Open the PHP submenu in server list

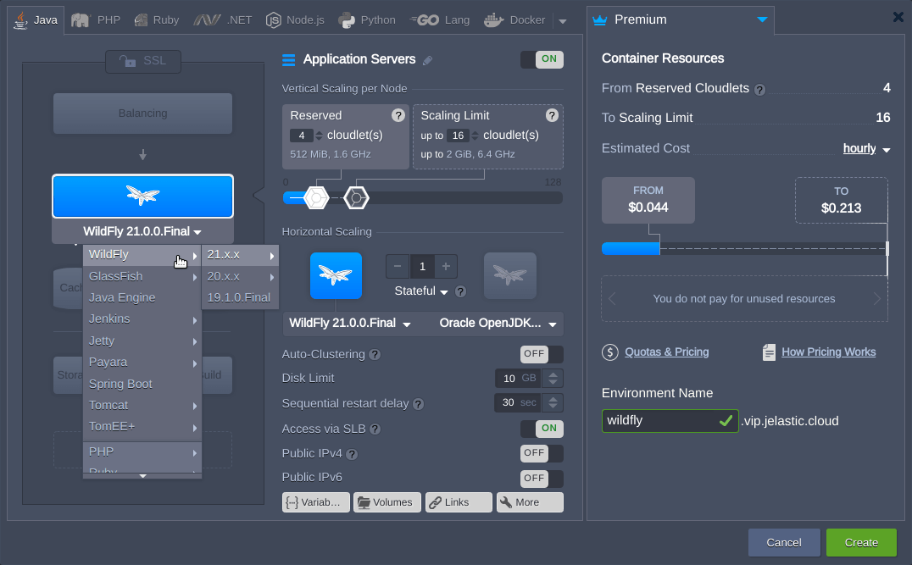pyautogui.click(x=142, y=452)
